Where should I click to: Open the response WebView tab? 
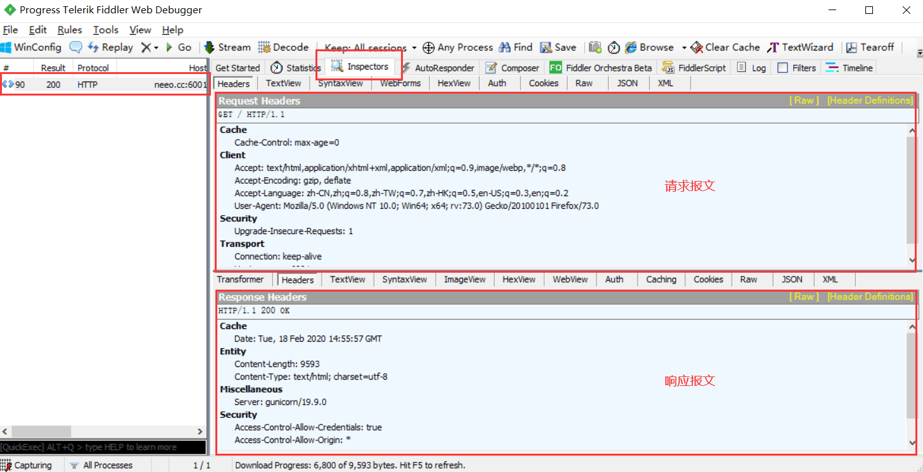pos(570,279)
